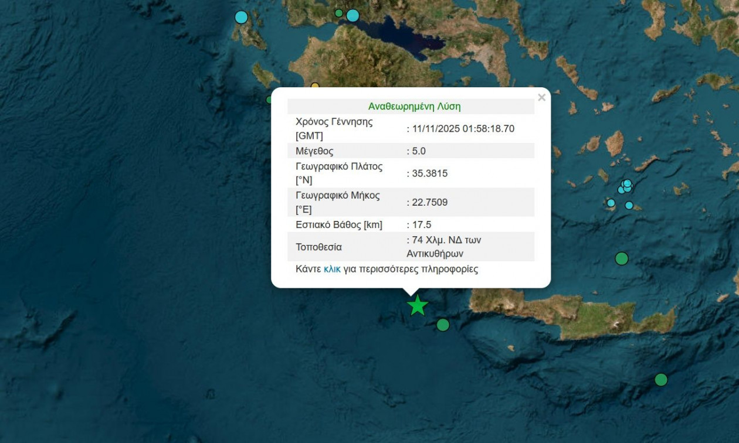Click the magnitude value 5.0

418,151
